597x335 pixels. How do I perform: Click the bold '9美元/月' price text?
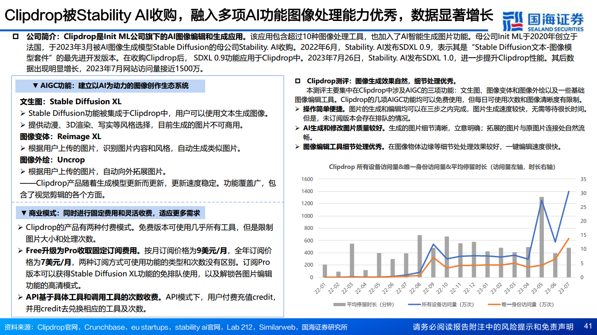click(212, 250)
